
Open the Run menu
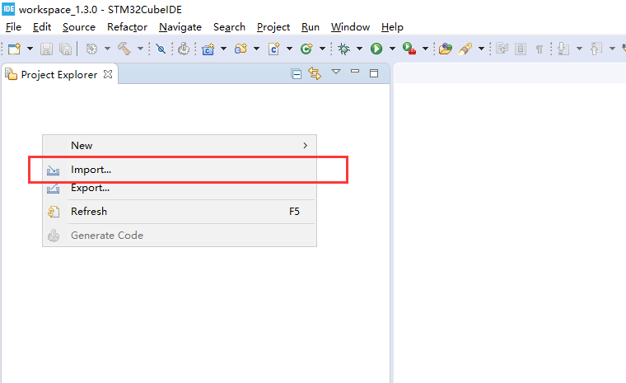point(311,27)
